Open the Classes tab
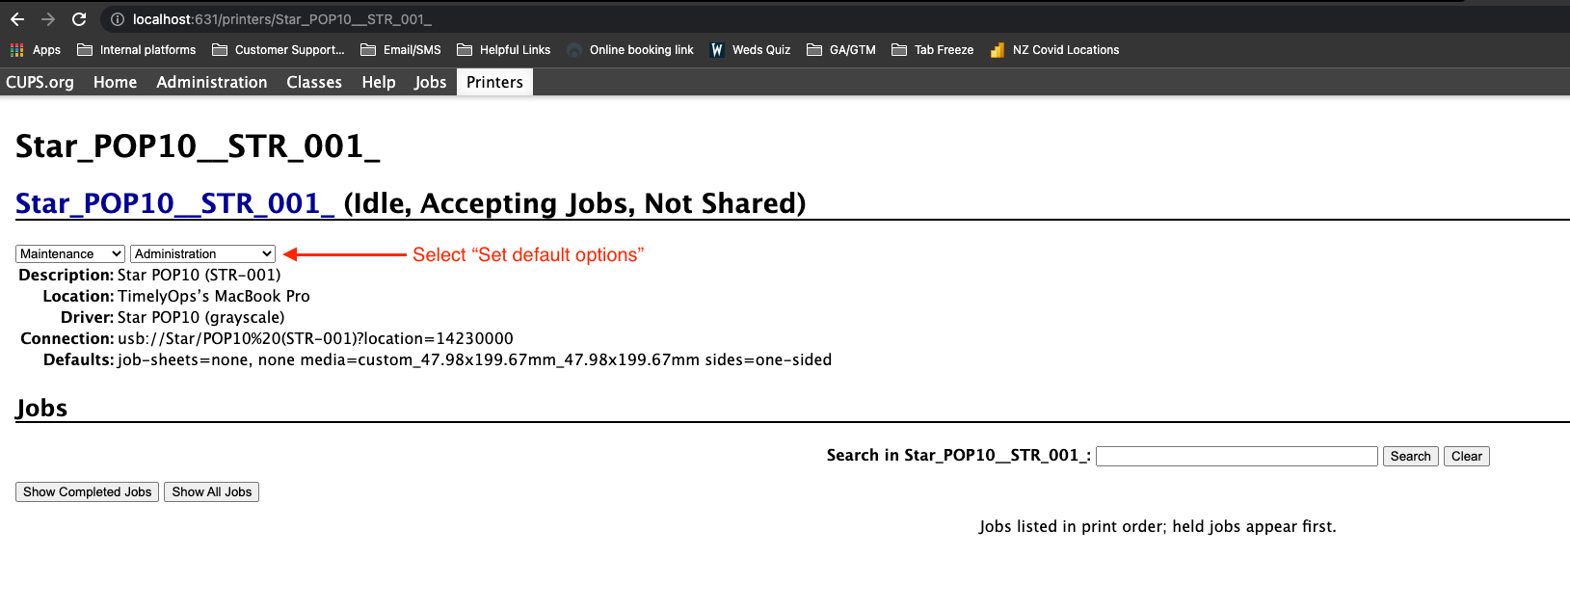The image size is (1570, 609). [x=314, y=82]
